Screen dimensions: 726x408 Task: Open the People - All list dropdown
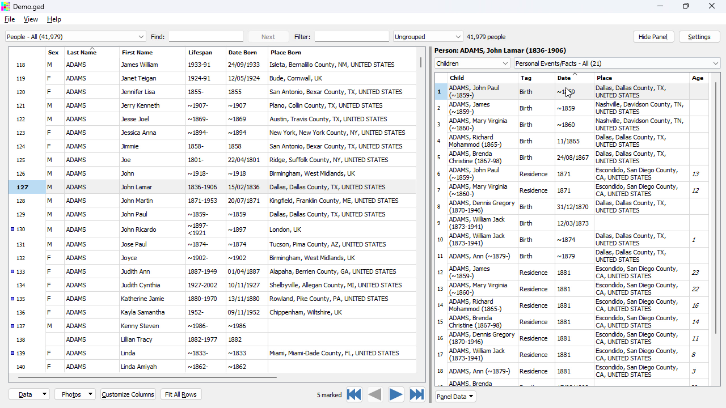pos(75,37)
